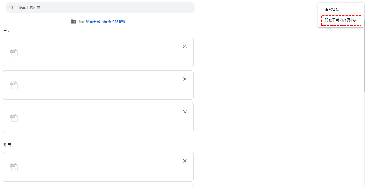Click the 昨天 section heading
The width and height of the screenshot is (365, 186).
point(7,145)
